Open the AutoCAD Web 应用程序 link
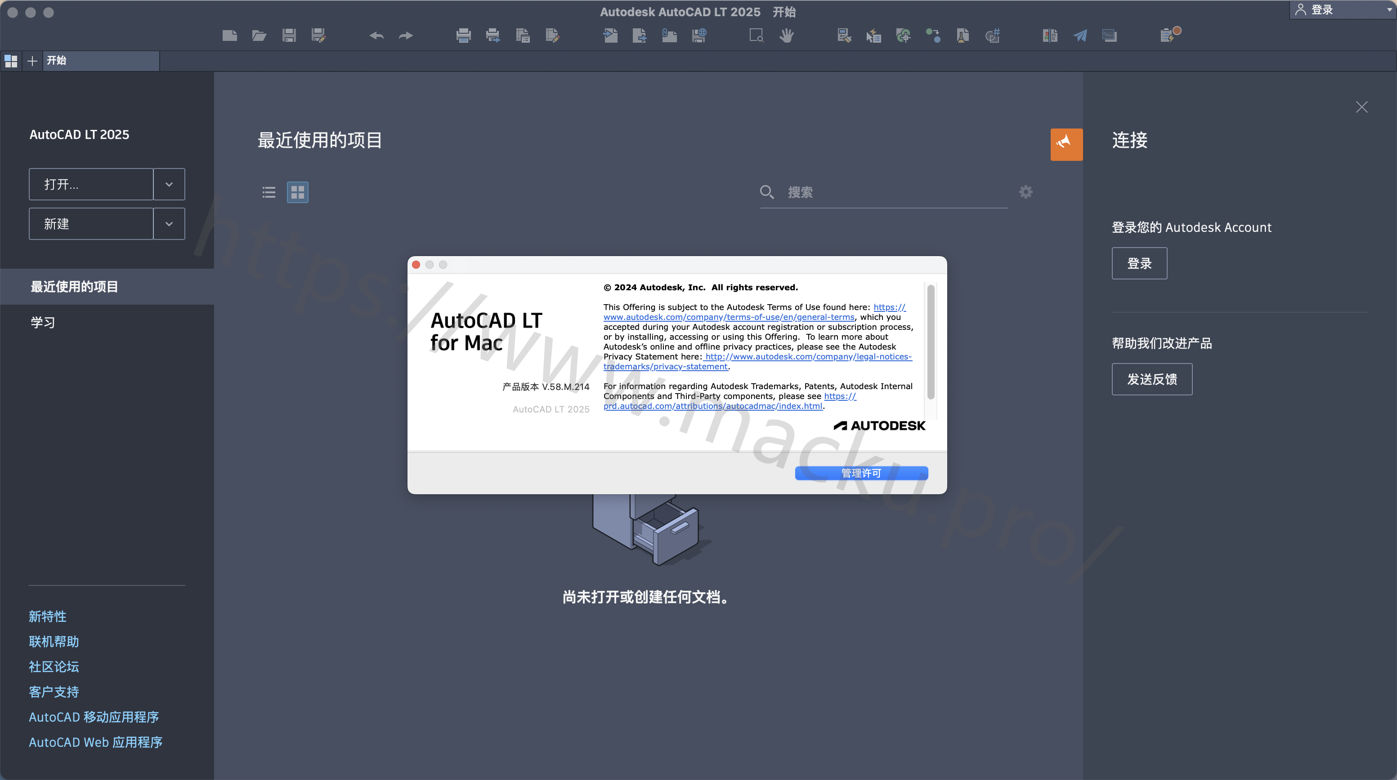 point(95,742)
